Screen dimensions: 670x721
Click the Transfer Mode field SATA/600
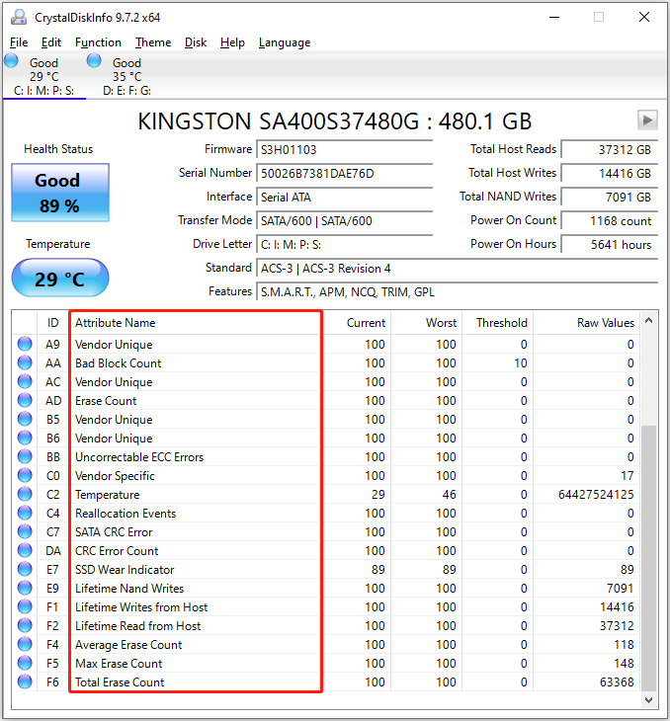coord(344,221)
